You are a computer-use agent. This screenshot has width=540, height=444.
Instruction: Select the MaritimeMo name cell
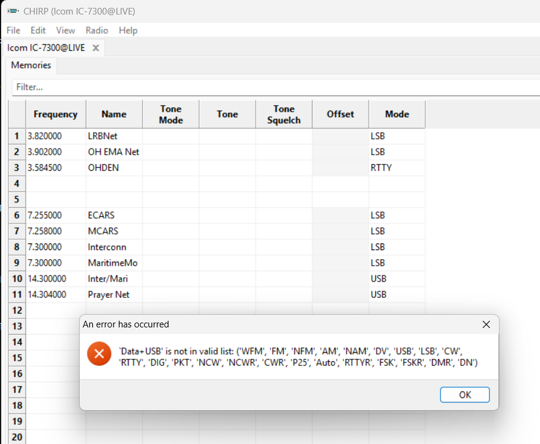[114, 263]
